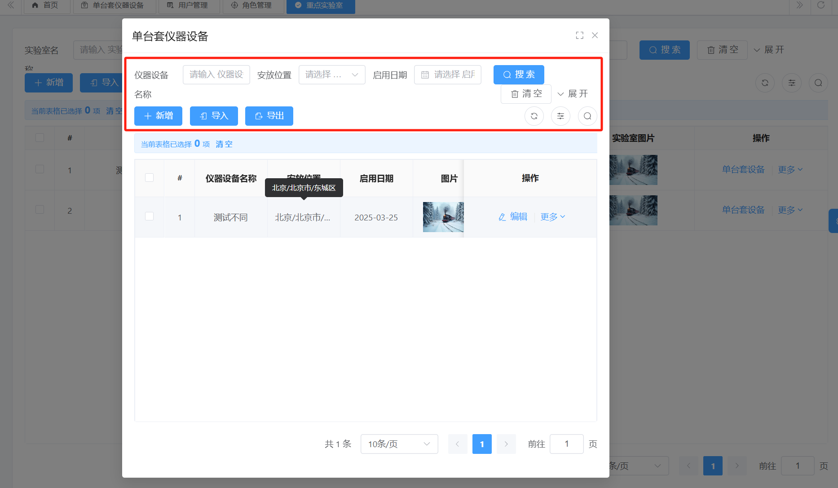The height and width of the screenshot is (488, 838).
Task: Maximize dialog with fullscreen icon
Action: 579,35
